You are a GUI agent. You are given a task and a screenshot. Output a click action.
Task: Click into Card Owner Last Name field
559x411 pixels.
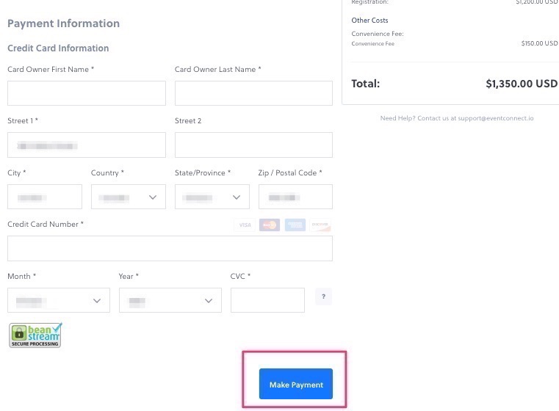(253, 93)
